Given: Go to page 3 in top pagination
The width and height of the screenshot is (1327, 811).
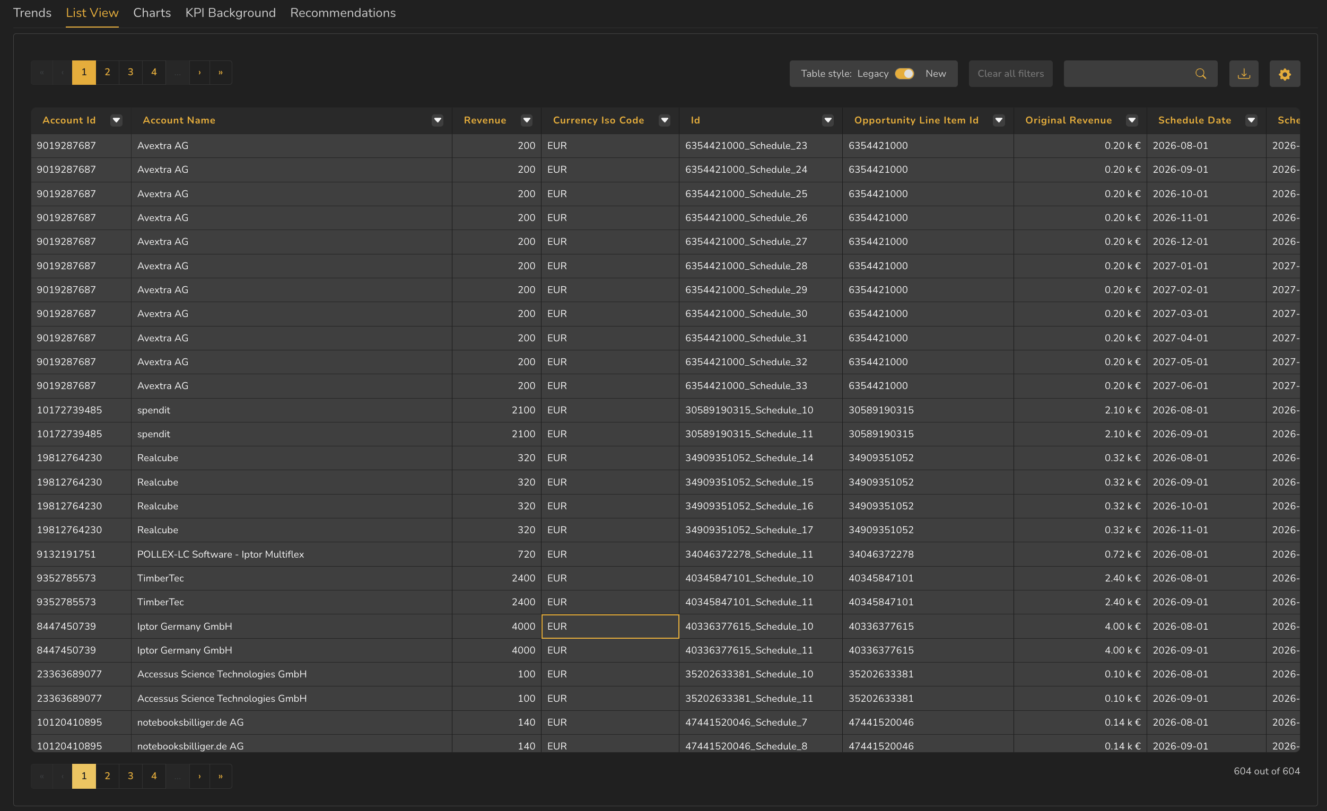Looking at the screenshot, I should click(x=130, y=72).
